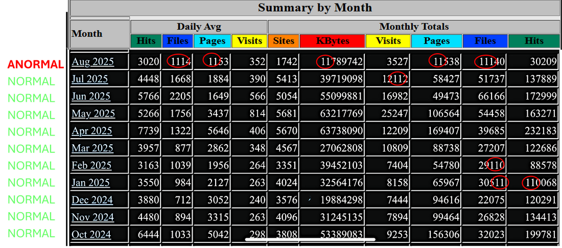Viewport: 562px width, 248px height.
Task: Click the blue Files header under Monthly Totals
Action: (x=485, y=41)
